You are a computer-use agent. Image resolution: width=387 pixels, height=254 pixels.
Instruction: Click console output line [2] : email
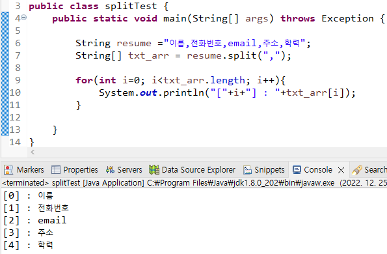[x=35, y=220]
